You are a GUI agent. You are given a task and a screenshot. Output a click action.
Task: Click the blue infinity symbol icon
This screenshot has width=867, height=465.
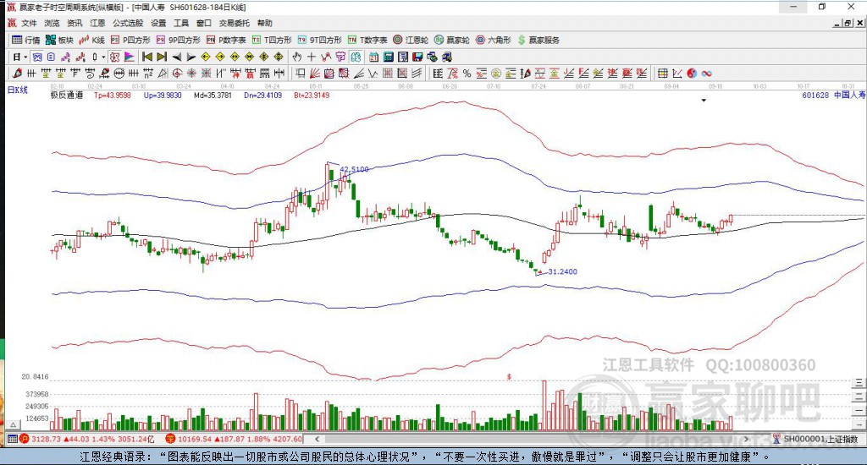click(x=706, y=73)
